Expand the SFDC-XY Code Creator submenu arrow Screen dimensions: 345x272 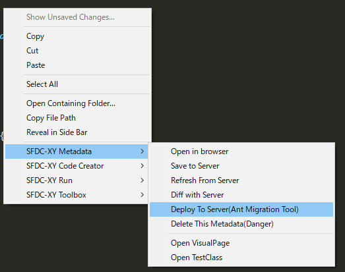click(x=142, y=166)
